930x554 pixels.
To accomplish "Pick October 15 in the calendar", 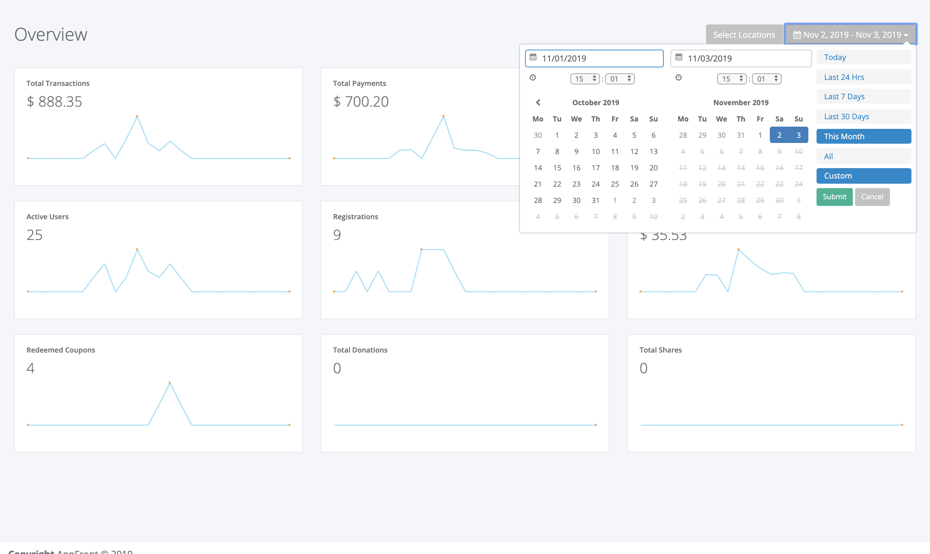I will [x=557, y=168].
